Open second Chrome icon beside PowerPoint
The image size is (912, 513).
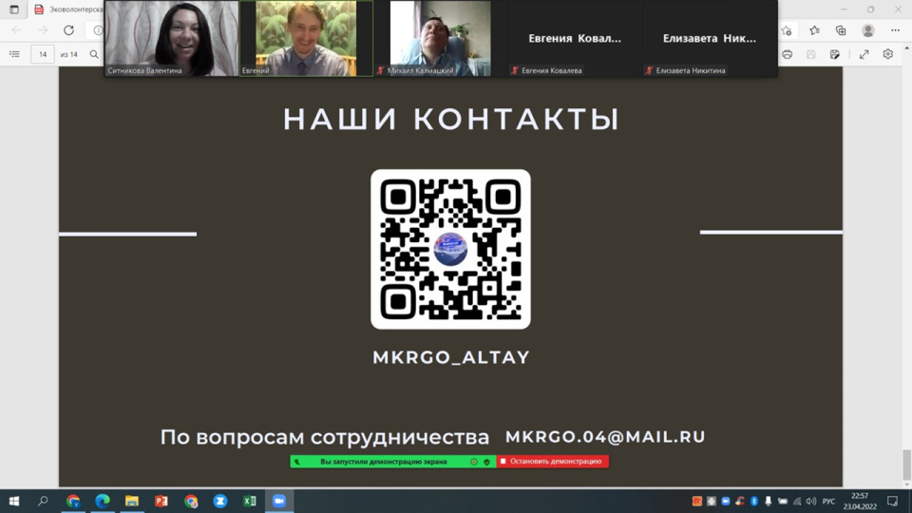[x=191, y=501]
